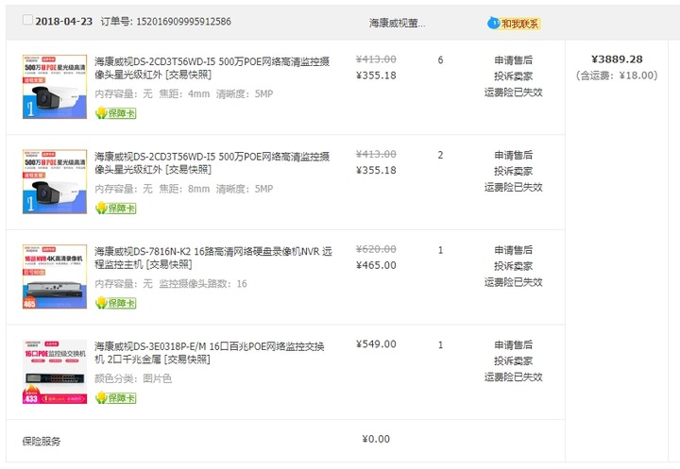Click 运费险已失效 on POE switch row
This screenshot has width=680, height=469.
click(514, 377)
